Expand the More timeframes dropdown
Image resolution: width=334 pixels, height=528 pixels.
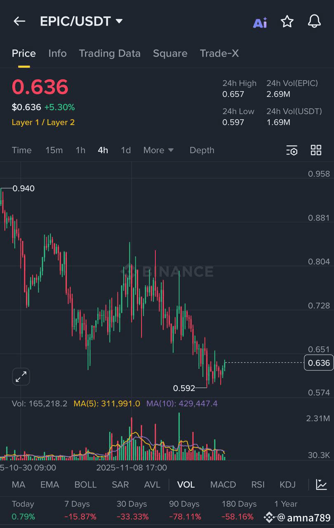(158, 150)
